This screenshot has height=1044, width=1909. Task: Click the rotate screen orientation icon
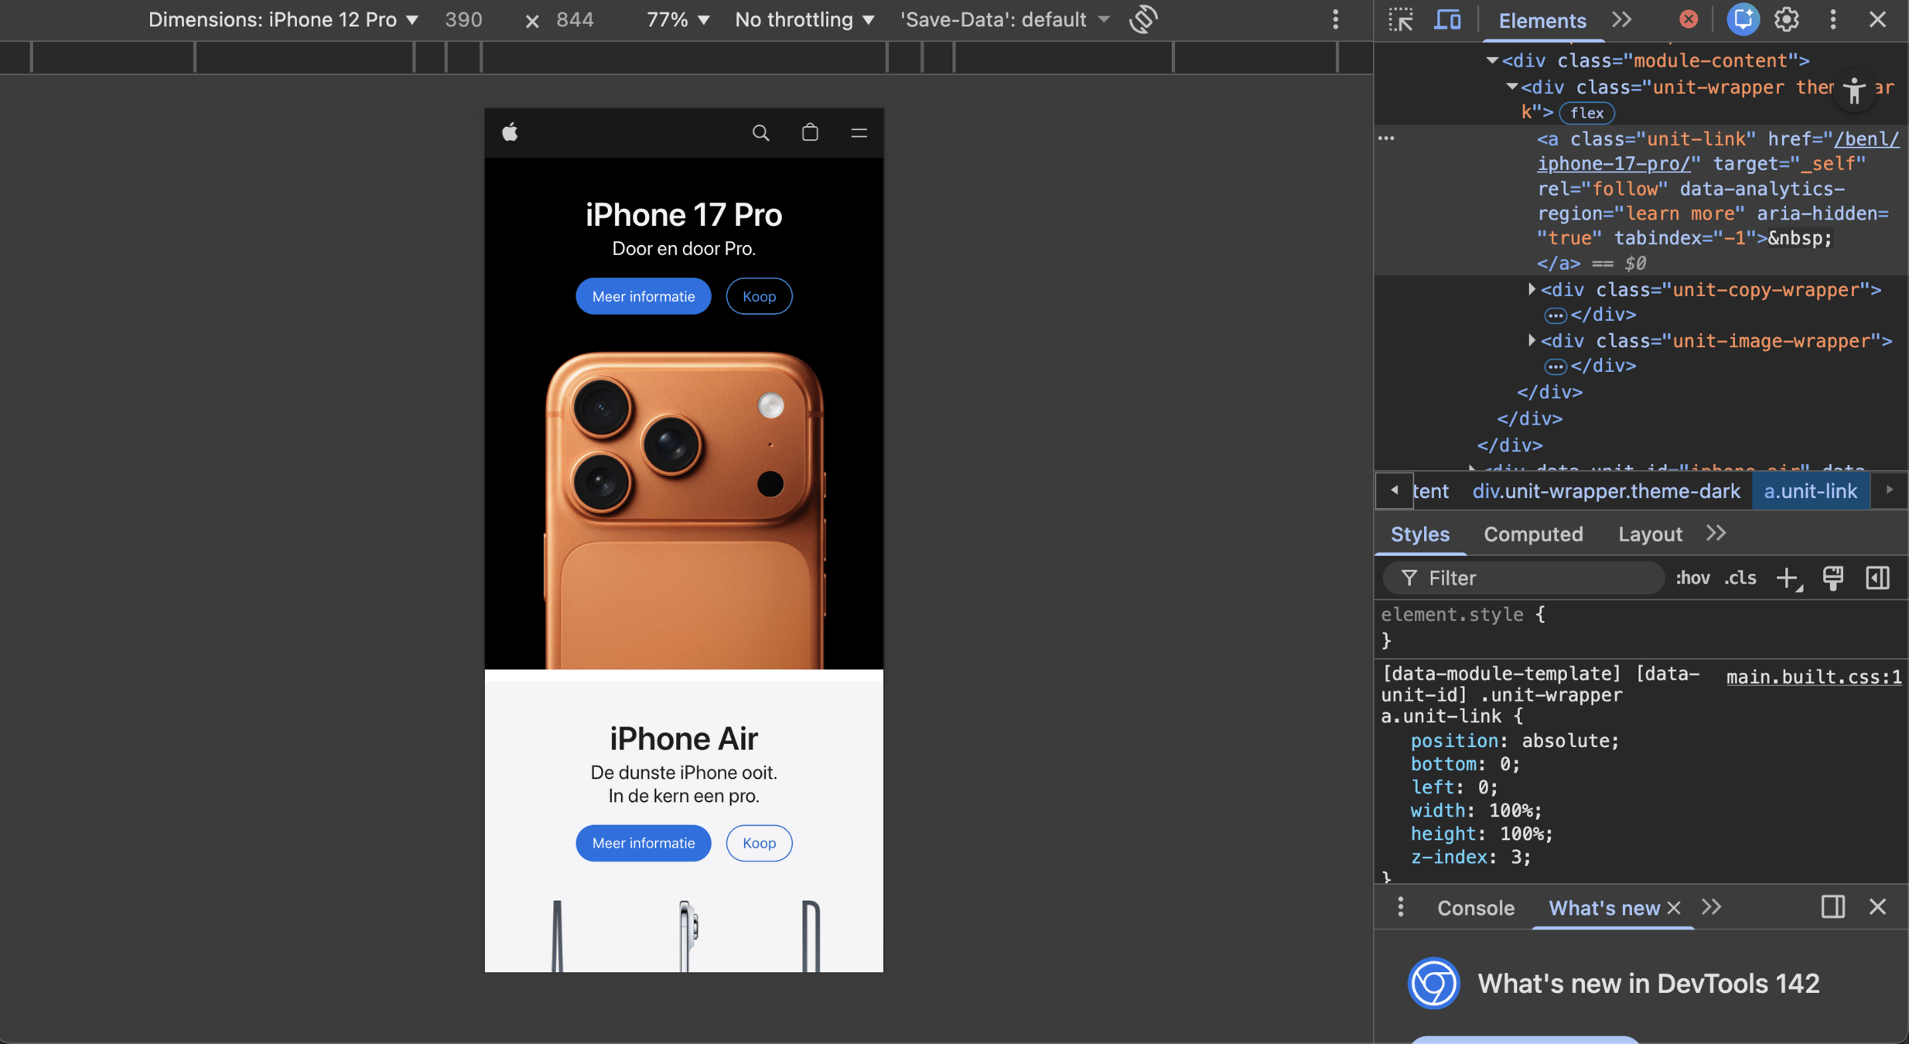coord(1143,19)
